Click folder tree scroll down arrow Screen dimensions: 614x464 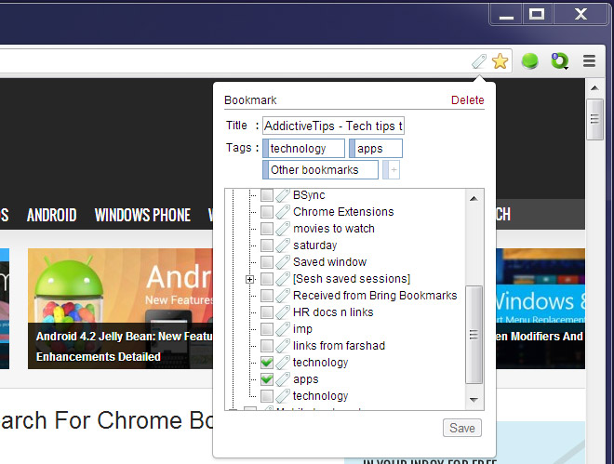(x=474, y=400)
